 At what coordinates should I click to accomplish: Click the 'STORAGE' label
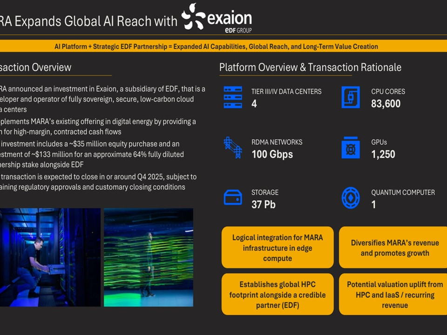265,192
